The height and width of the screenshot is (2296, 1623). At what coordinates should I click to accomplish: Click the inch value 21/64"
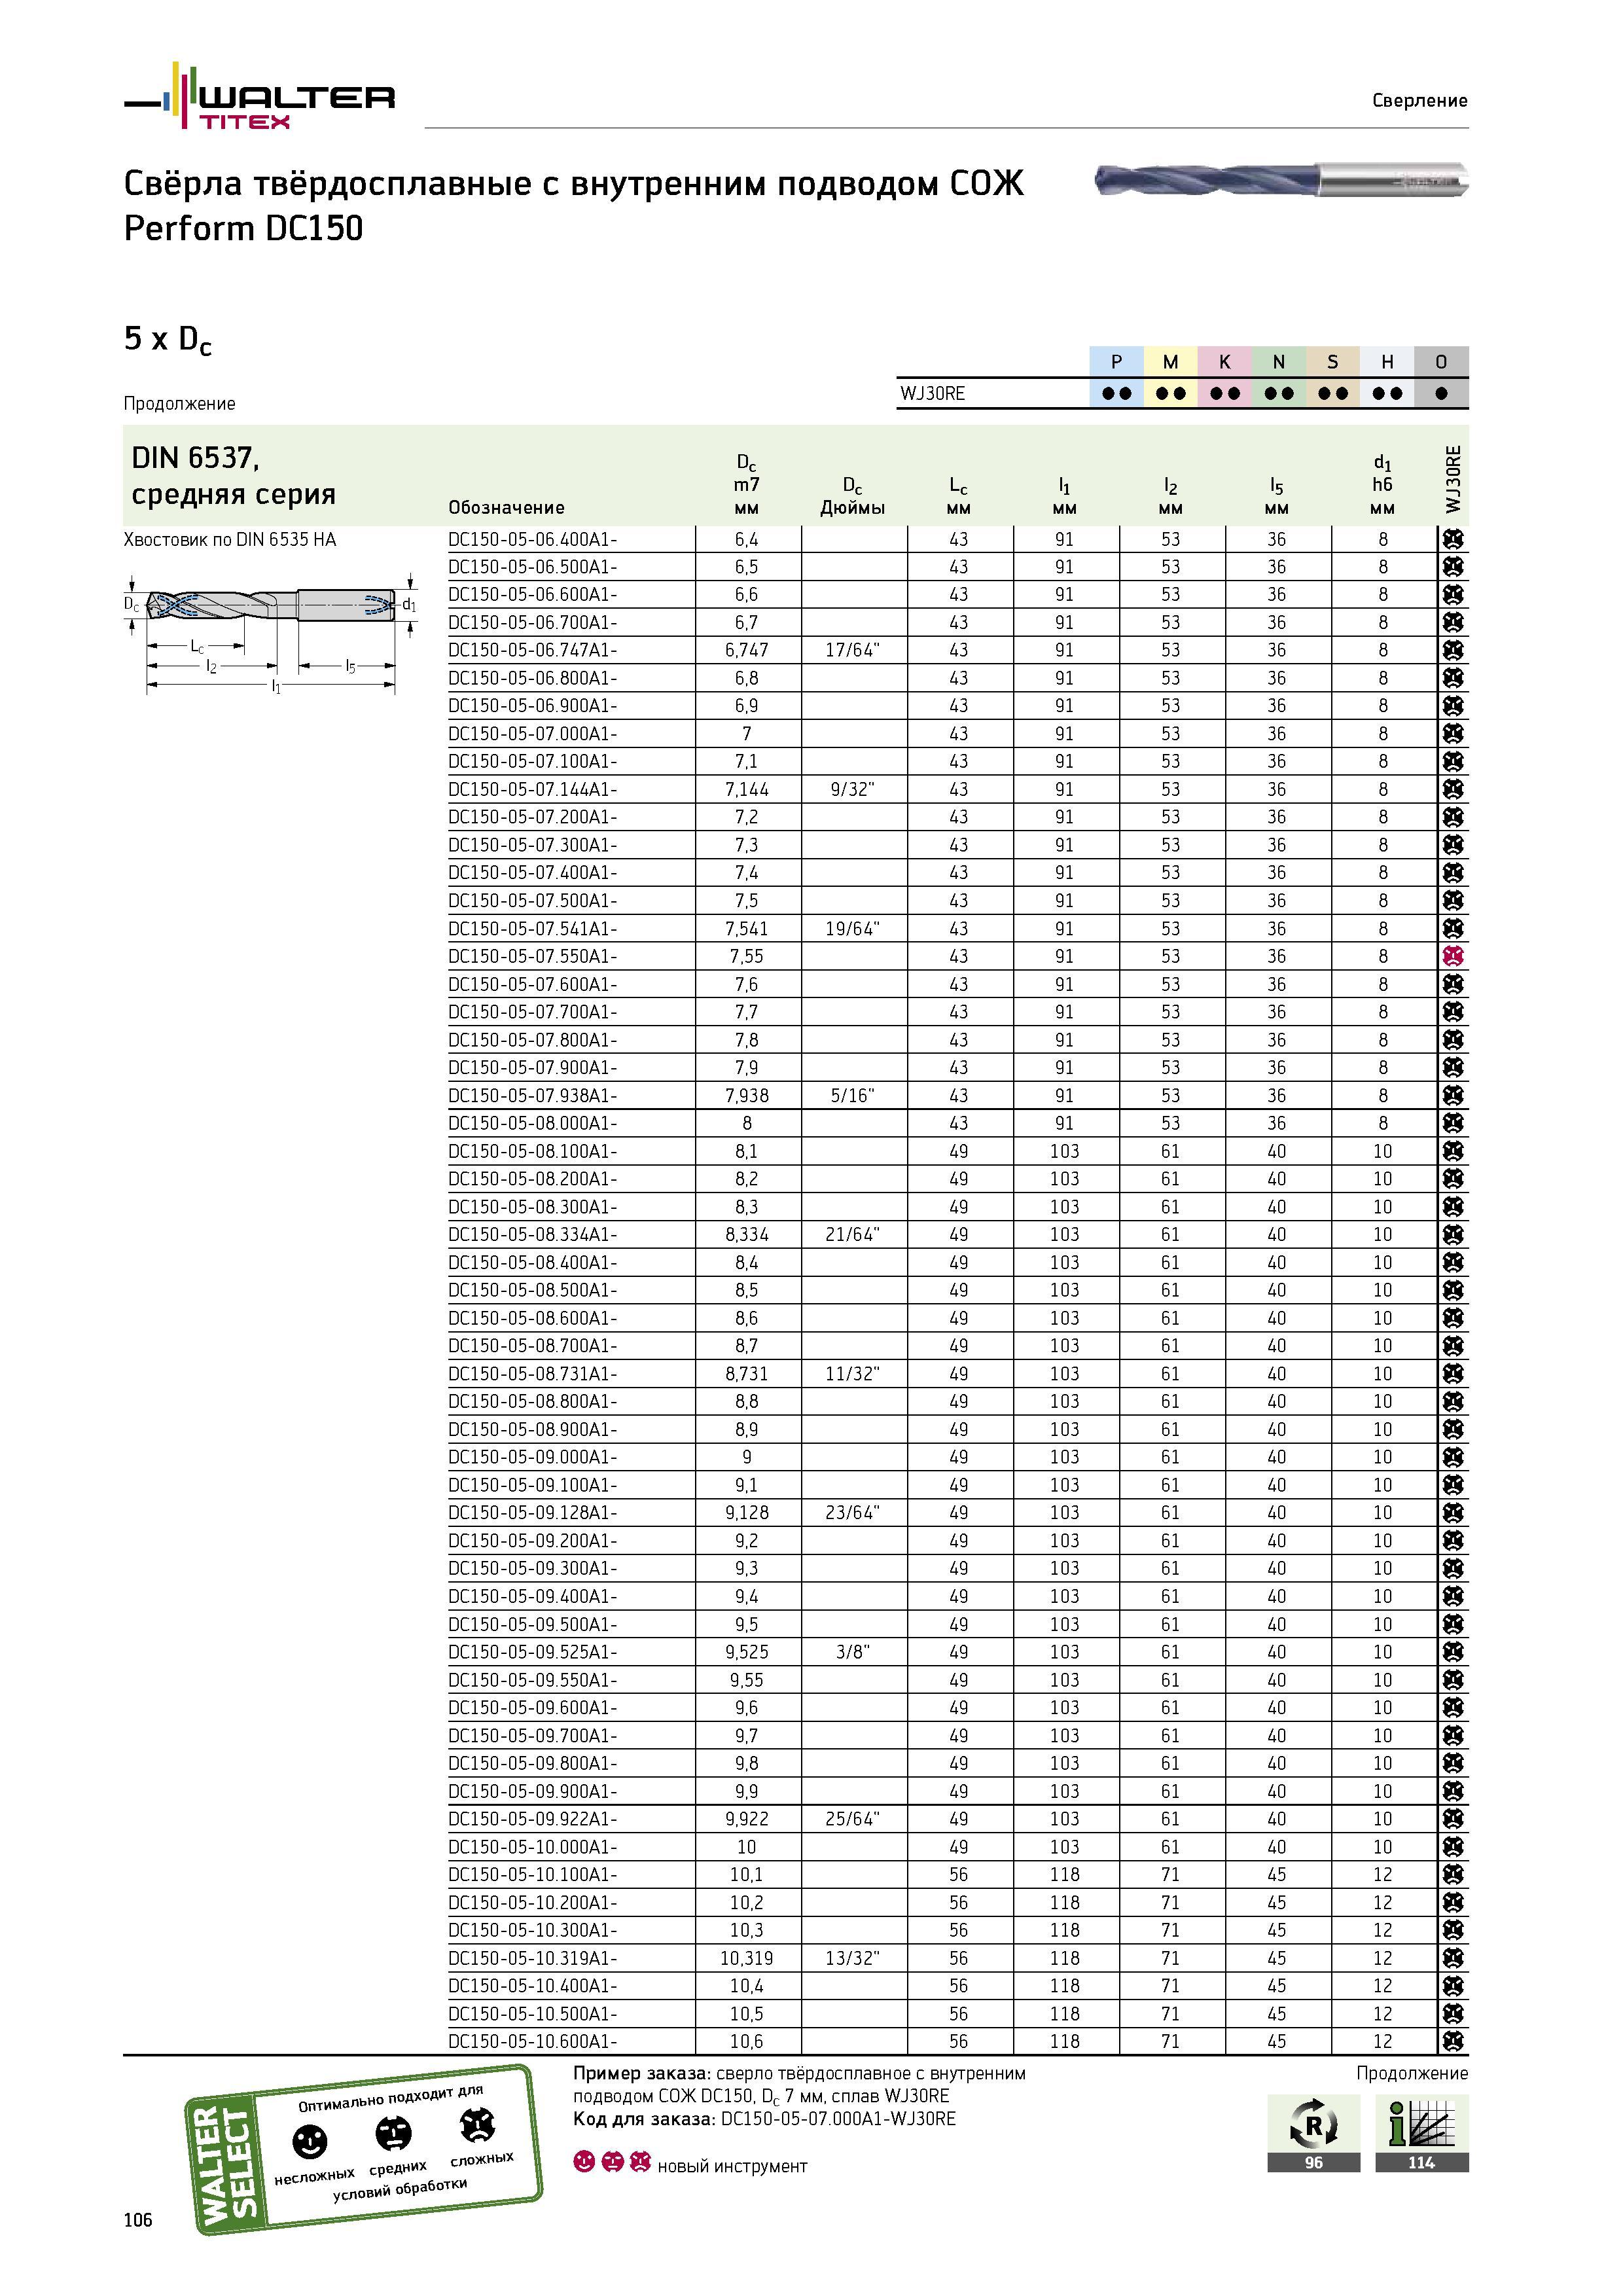(x=852, y=1234)
